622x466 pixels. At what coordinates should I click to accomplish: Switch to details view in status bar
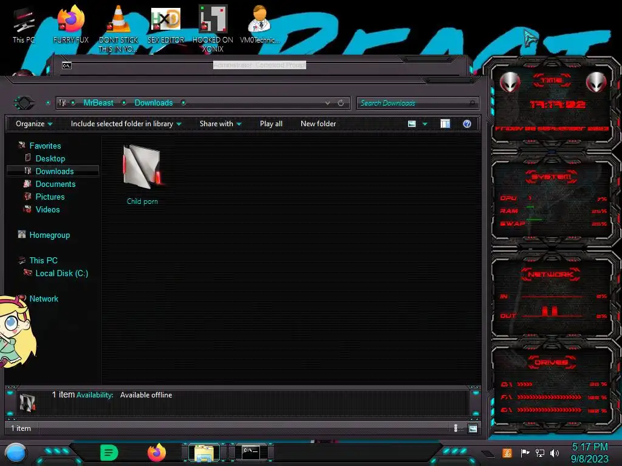coord(456,428)
